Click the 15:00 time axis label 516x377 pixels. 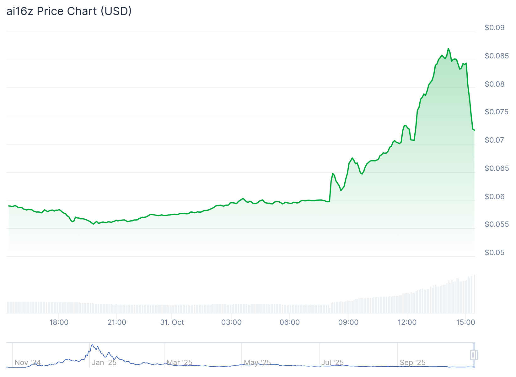point(465,322)
